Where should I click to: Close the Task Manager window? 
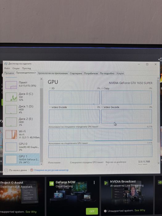tap(156, 64)
